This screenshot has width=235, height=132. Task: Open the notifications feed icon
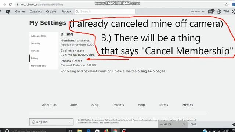(x=211, y=11)
